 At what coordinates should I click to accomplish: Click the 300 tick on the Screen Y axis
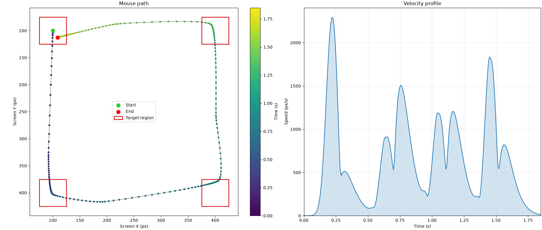click(23, 139)
